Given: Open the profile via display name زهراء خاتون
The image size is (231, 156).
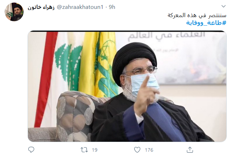Looking at the screenshot, I should click(41, 7).
